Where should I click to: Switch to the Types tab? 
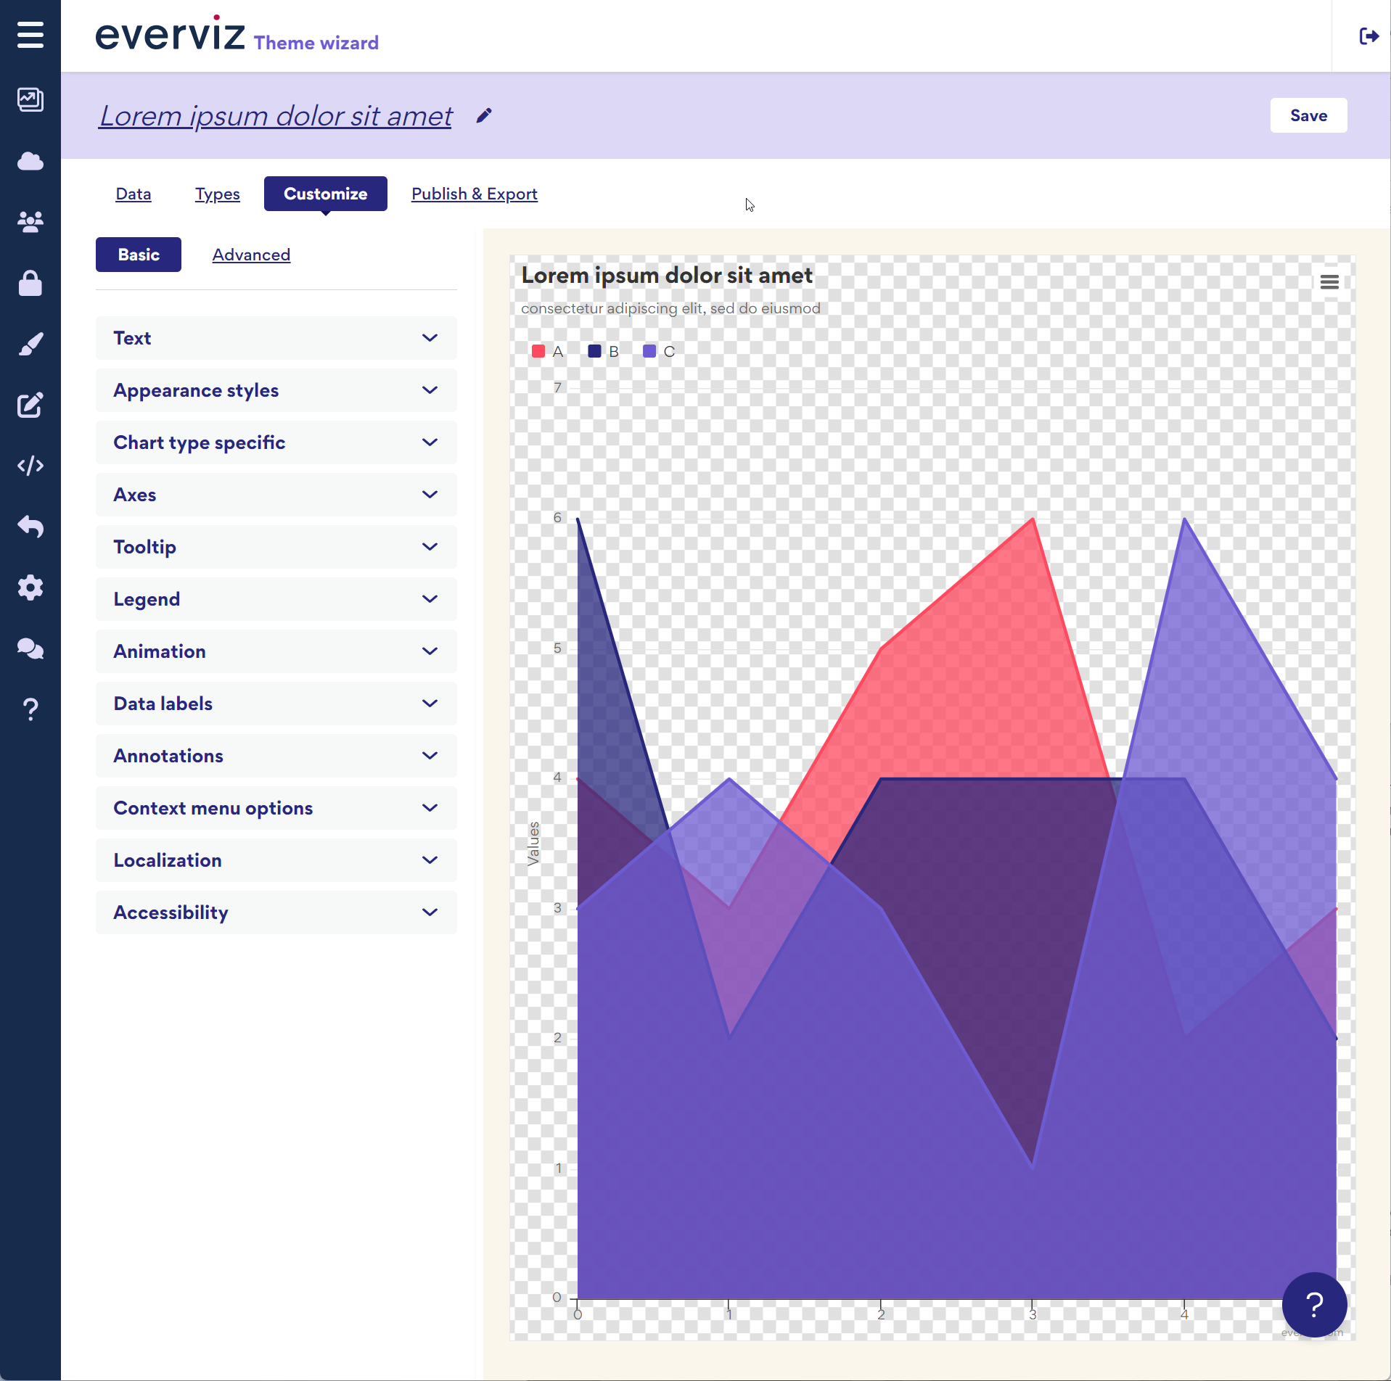217,194
